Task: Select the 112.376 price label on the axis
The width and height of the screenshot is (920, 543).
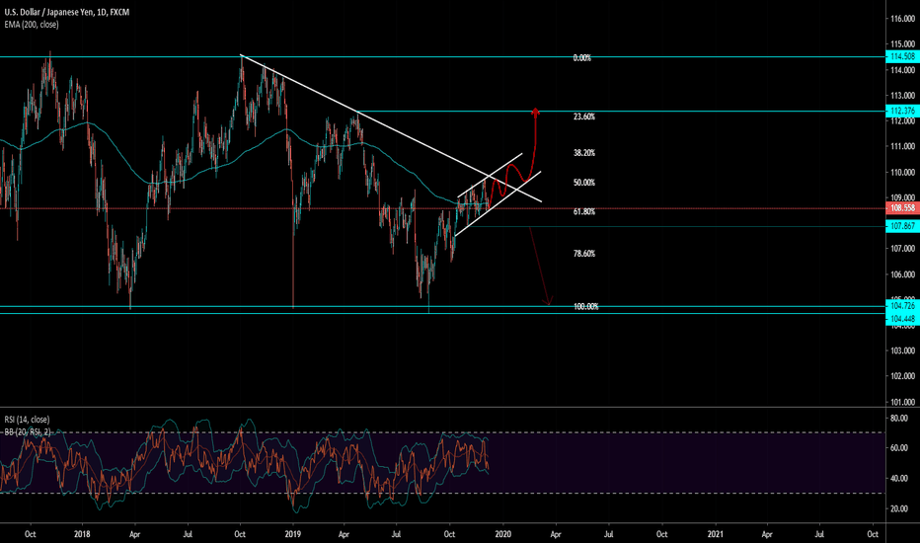Action: (897, 112)
